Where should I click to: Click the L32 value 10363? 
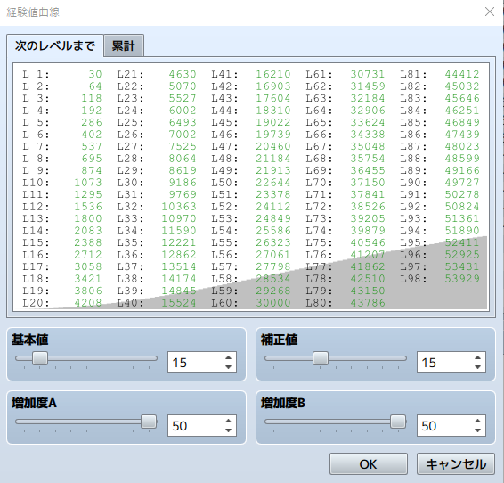(179, 207)
